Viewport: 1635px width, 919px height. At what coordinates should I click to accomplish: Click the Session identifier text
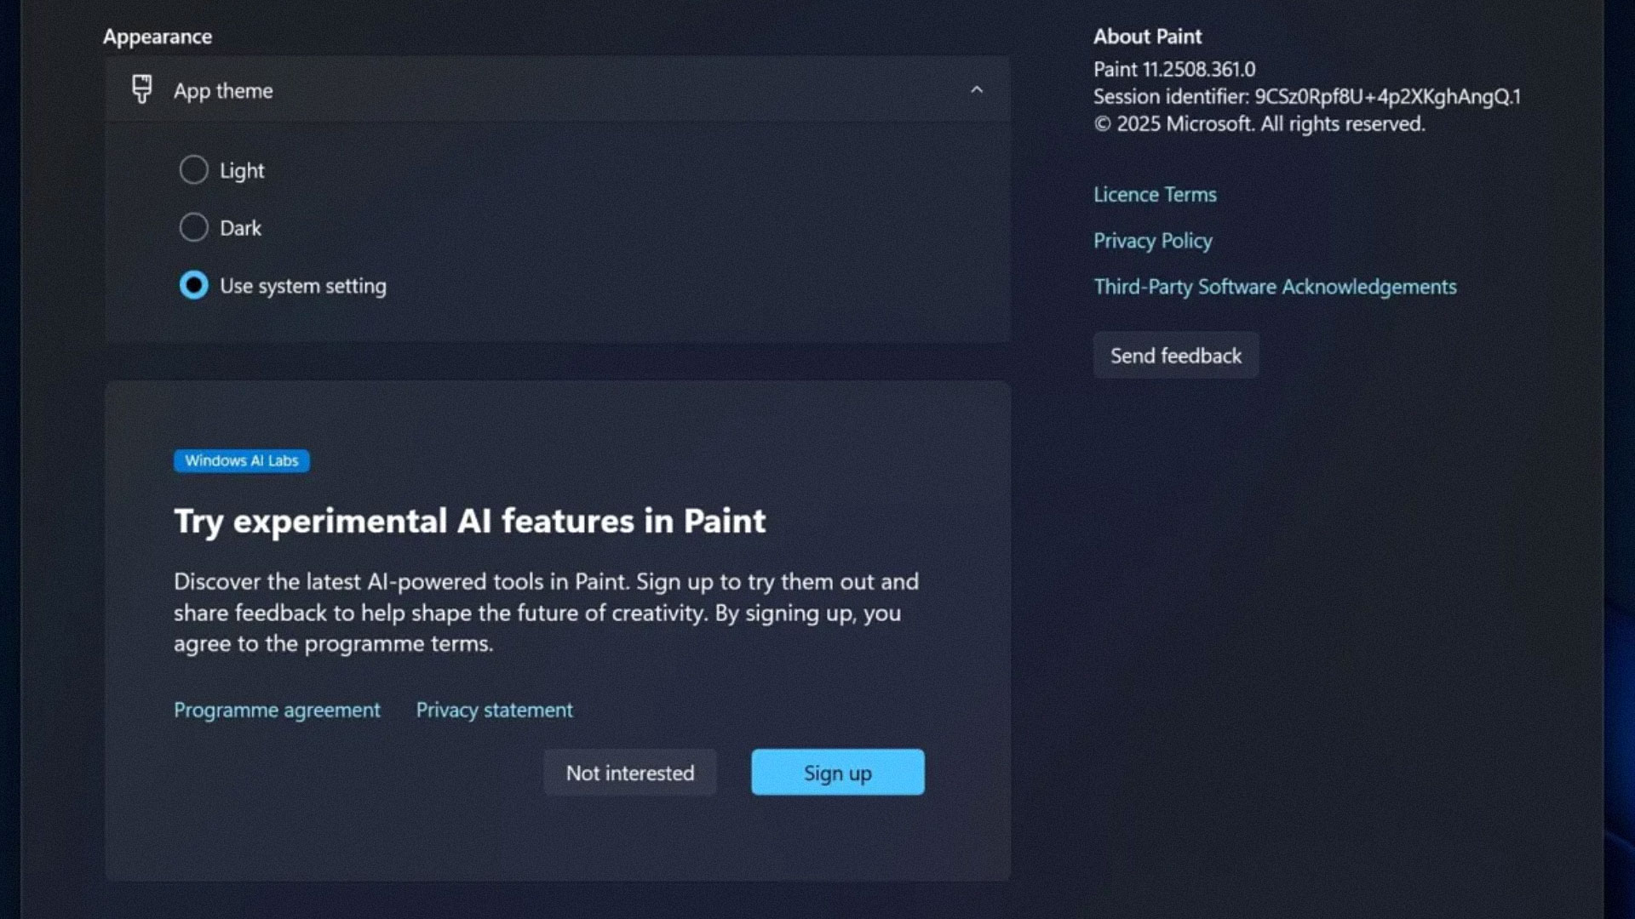[x=1307, y=97]
